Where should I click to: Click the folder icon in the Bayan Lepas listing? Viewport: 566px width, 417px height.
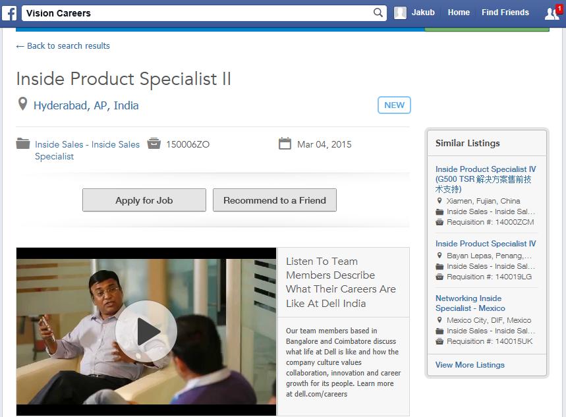coord(439,266)
